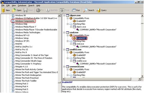
Task: Collapse the cmdl32.exe tree node
Action: pos(64,50)
